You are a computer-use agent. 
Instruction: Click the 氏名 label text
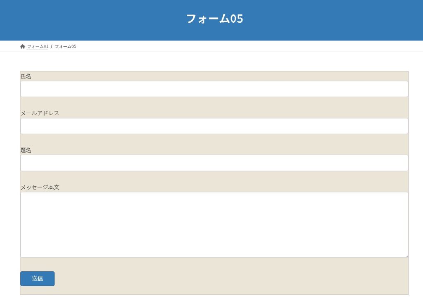pos(26,76)
